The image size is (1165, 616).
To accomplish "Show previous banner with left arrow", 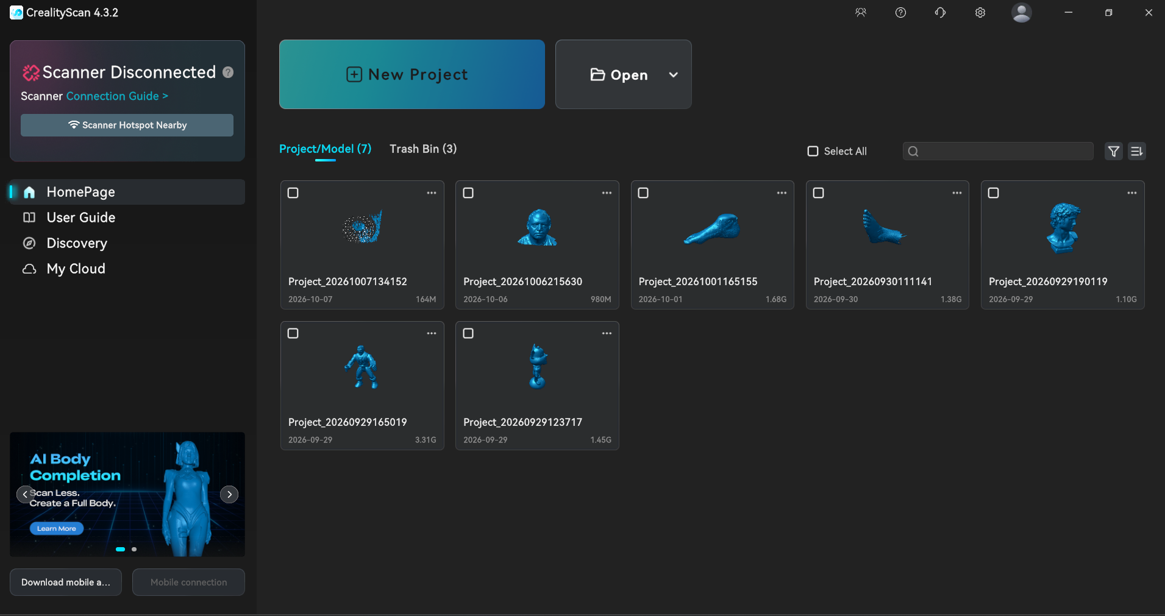I will pos(25,494).
